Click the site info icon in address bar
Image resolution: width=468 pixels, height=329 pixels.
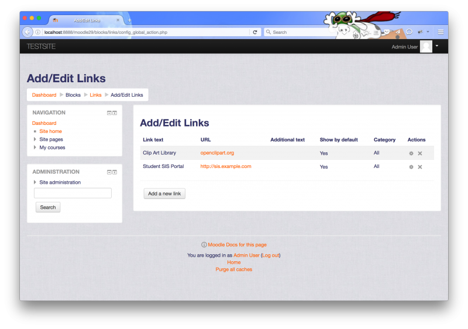pyautogui.click(x=38, y=32)
